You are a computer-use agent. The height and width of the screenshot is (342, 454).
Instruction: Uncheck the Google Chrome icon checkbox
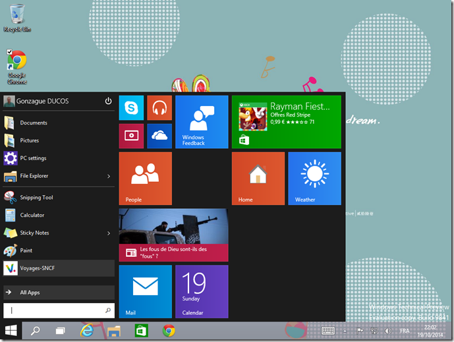click(10, 52)
